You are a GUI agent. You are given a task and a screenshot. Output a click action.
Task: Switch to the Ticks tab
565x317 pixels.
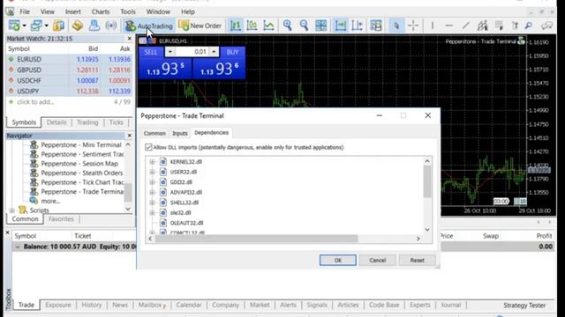pos(116,122)
